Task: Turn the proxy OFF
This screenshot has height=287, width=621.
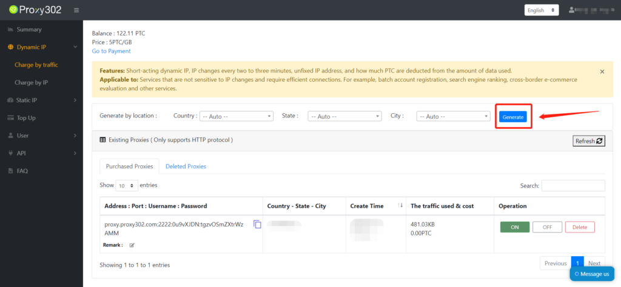Action: click(x=547, y=227)
